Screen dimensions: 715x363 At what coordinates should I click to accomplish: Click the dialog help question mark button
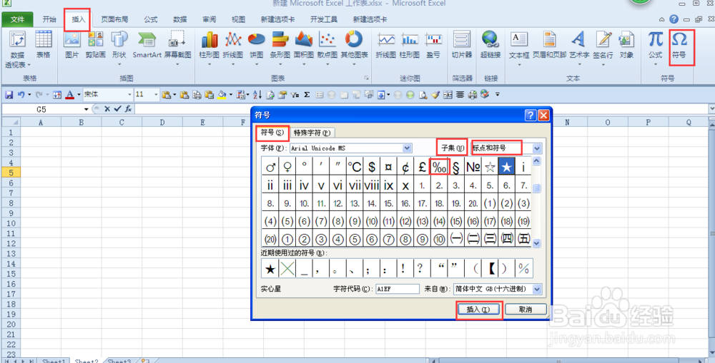pos(531,115)
